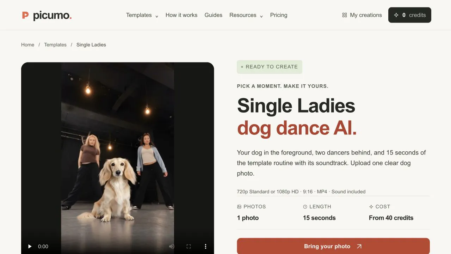Click the Single Ladies heading

click(x=296, y=105)
